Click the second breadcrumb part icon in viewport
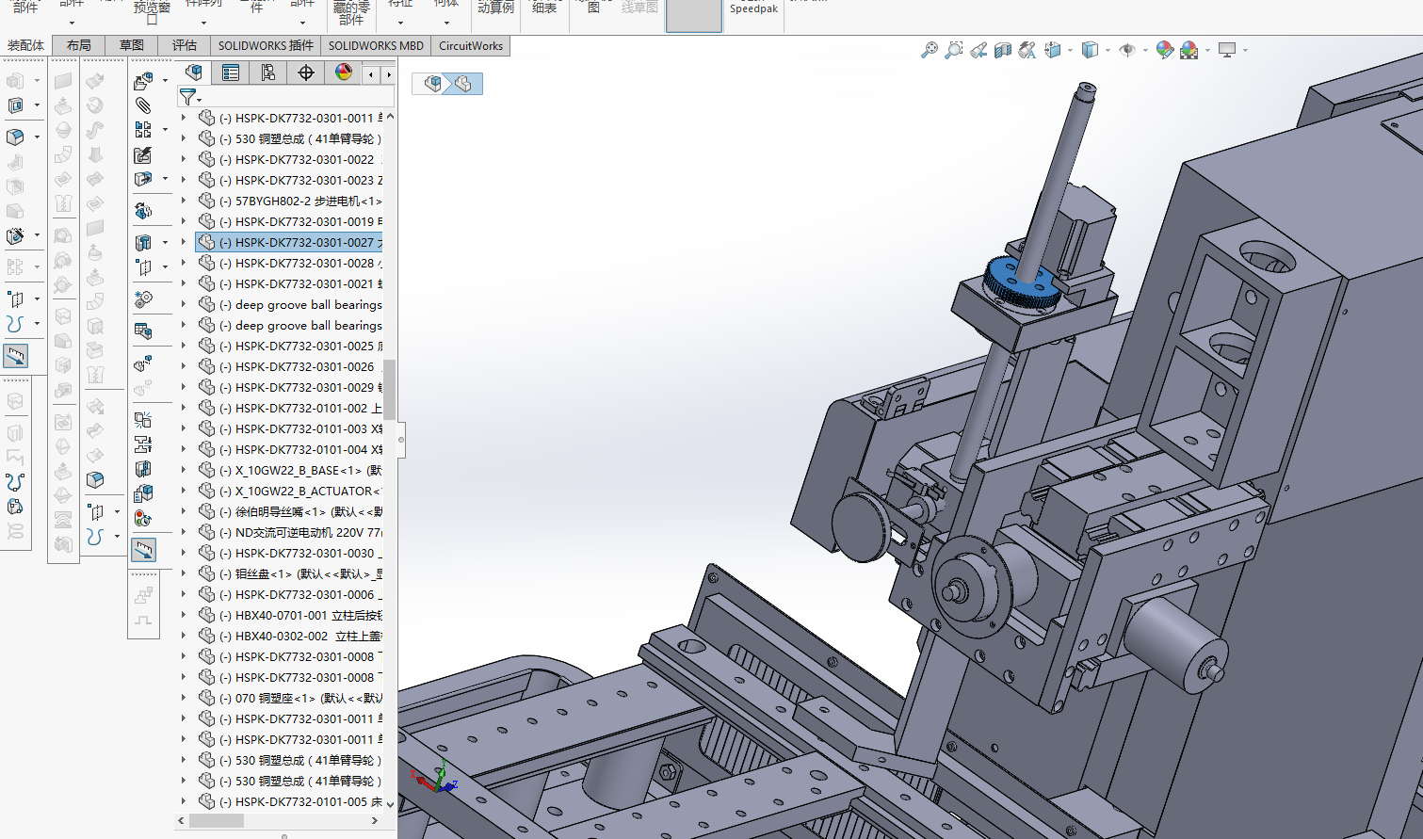 click(463, 84)
